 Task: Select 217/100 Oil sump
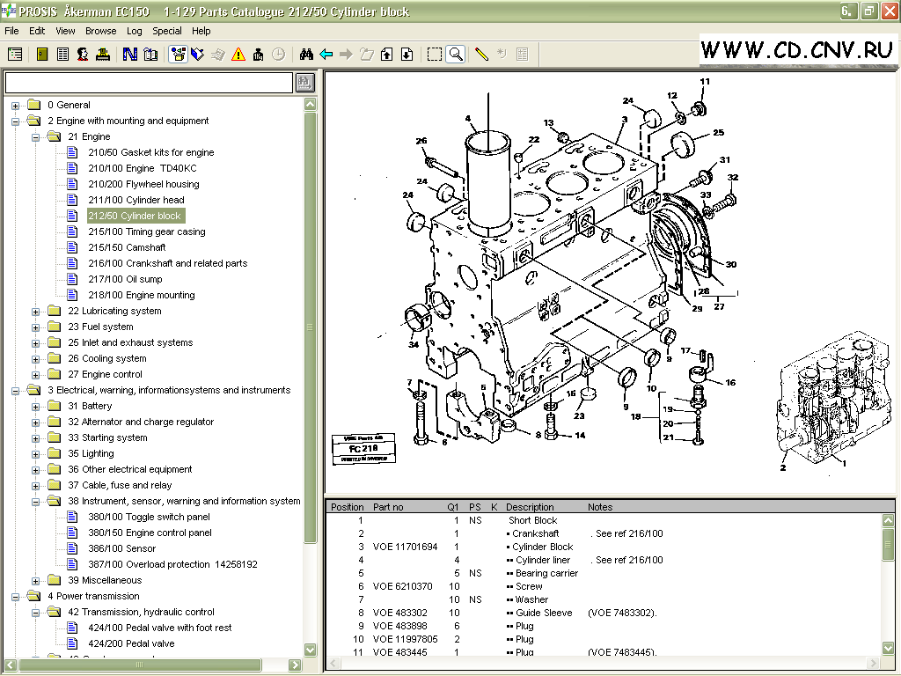coord(125,279)
